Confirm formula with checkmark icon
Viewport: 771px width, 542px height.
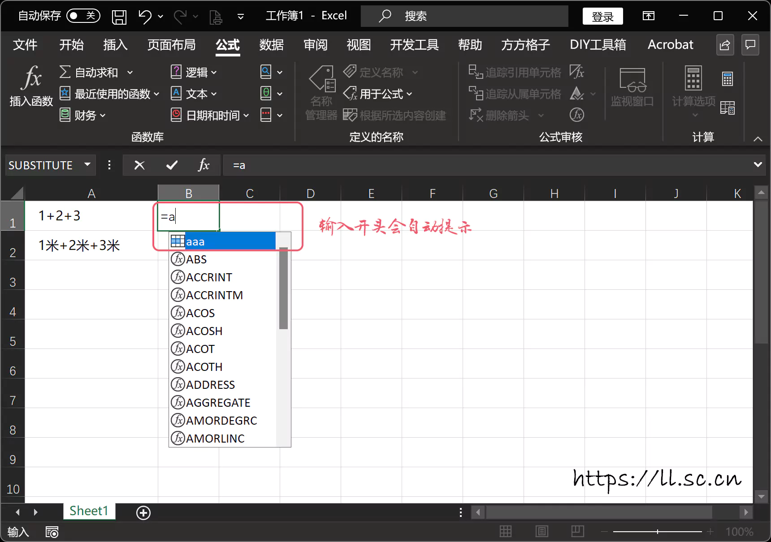tap(172, 165)
